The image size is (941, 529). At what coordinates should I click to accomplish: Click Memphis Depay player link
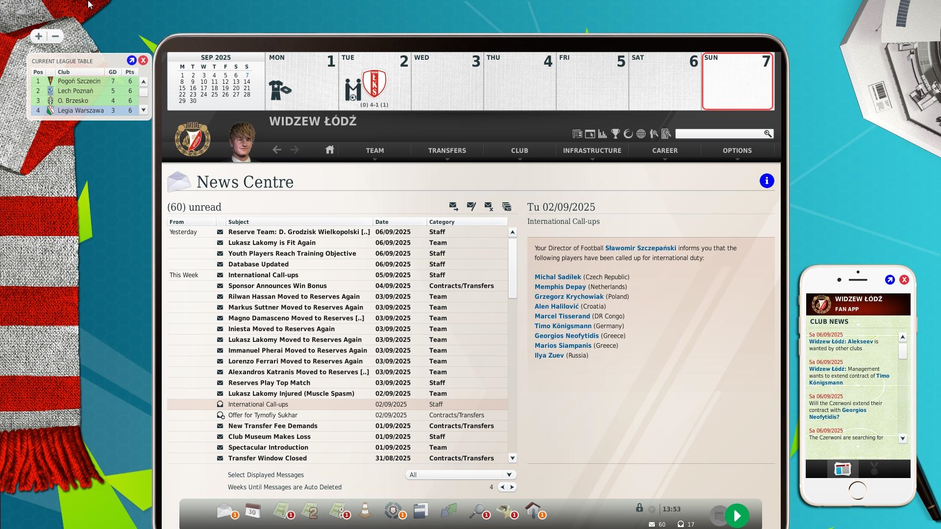[x=560, y=286]
